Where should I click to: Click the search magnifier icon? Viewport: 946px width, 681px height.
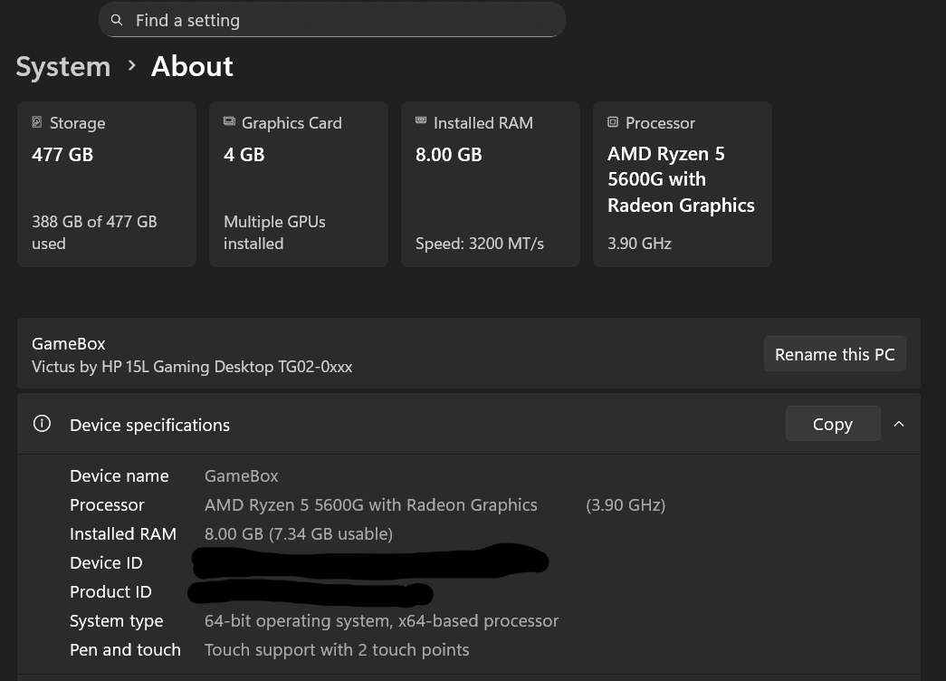coord(117,21)
